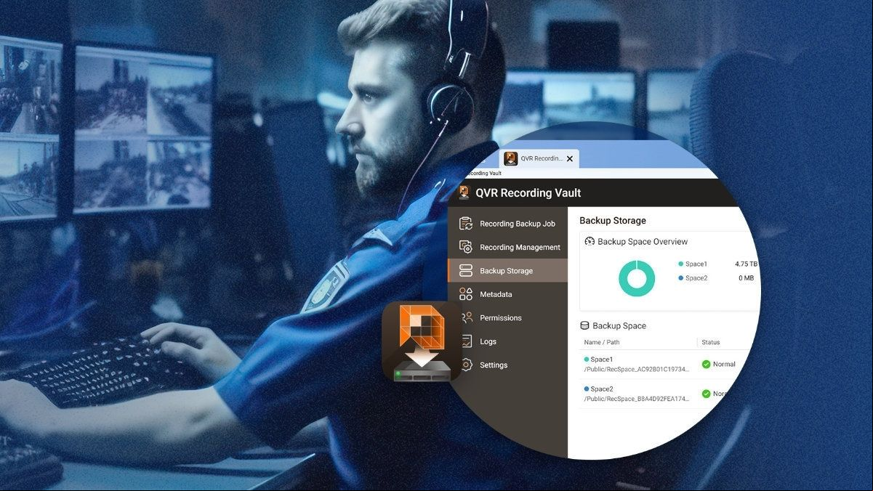Select the Space1 row name in the table
Image resolution: width=873 pixels, height=491 pixels.
pos(602,360)
